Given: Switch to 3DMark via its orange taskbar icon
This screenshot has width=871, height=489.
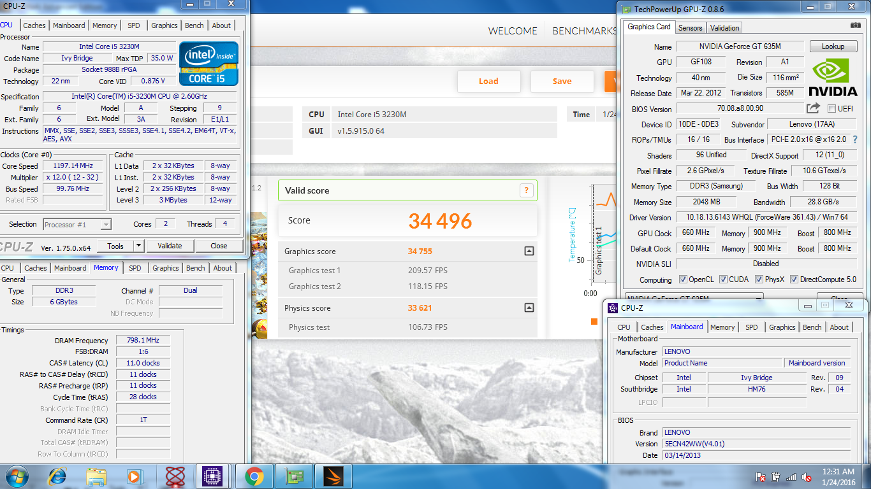Looking at the screenshot, I should [333, 476].
